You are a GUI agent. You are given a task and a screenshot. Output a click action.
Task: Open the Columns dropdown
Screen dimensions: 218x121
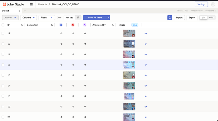[29, 17]
